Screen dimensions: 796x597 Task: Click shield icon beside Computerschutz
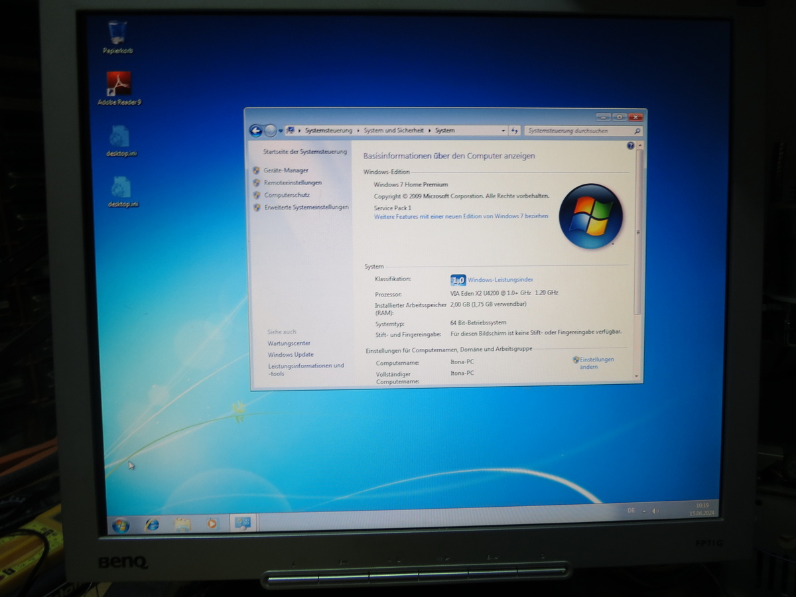[257, 195]
